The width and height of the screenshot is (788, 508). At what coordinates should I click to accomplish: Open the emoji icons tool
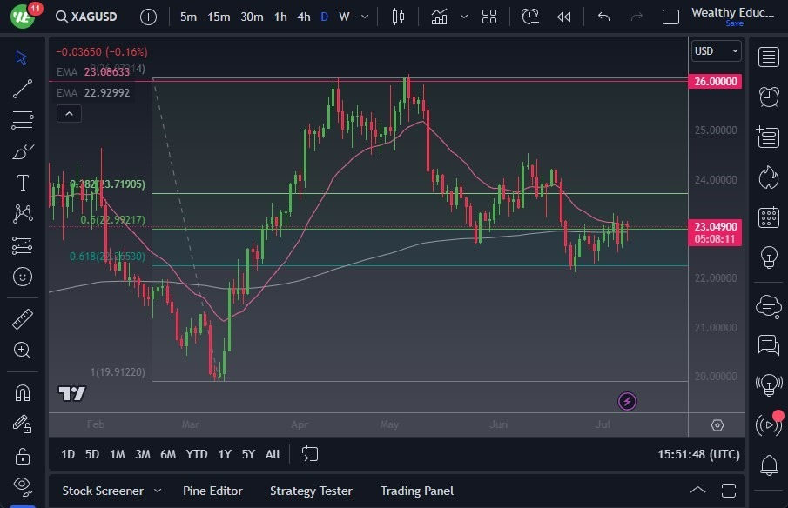(x=23, y=277)
